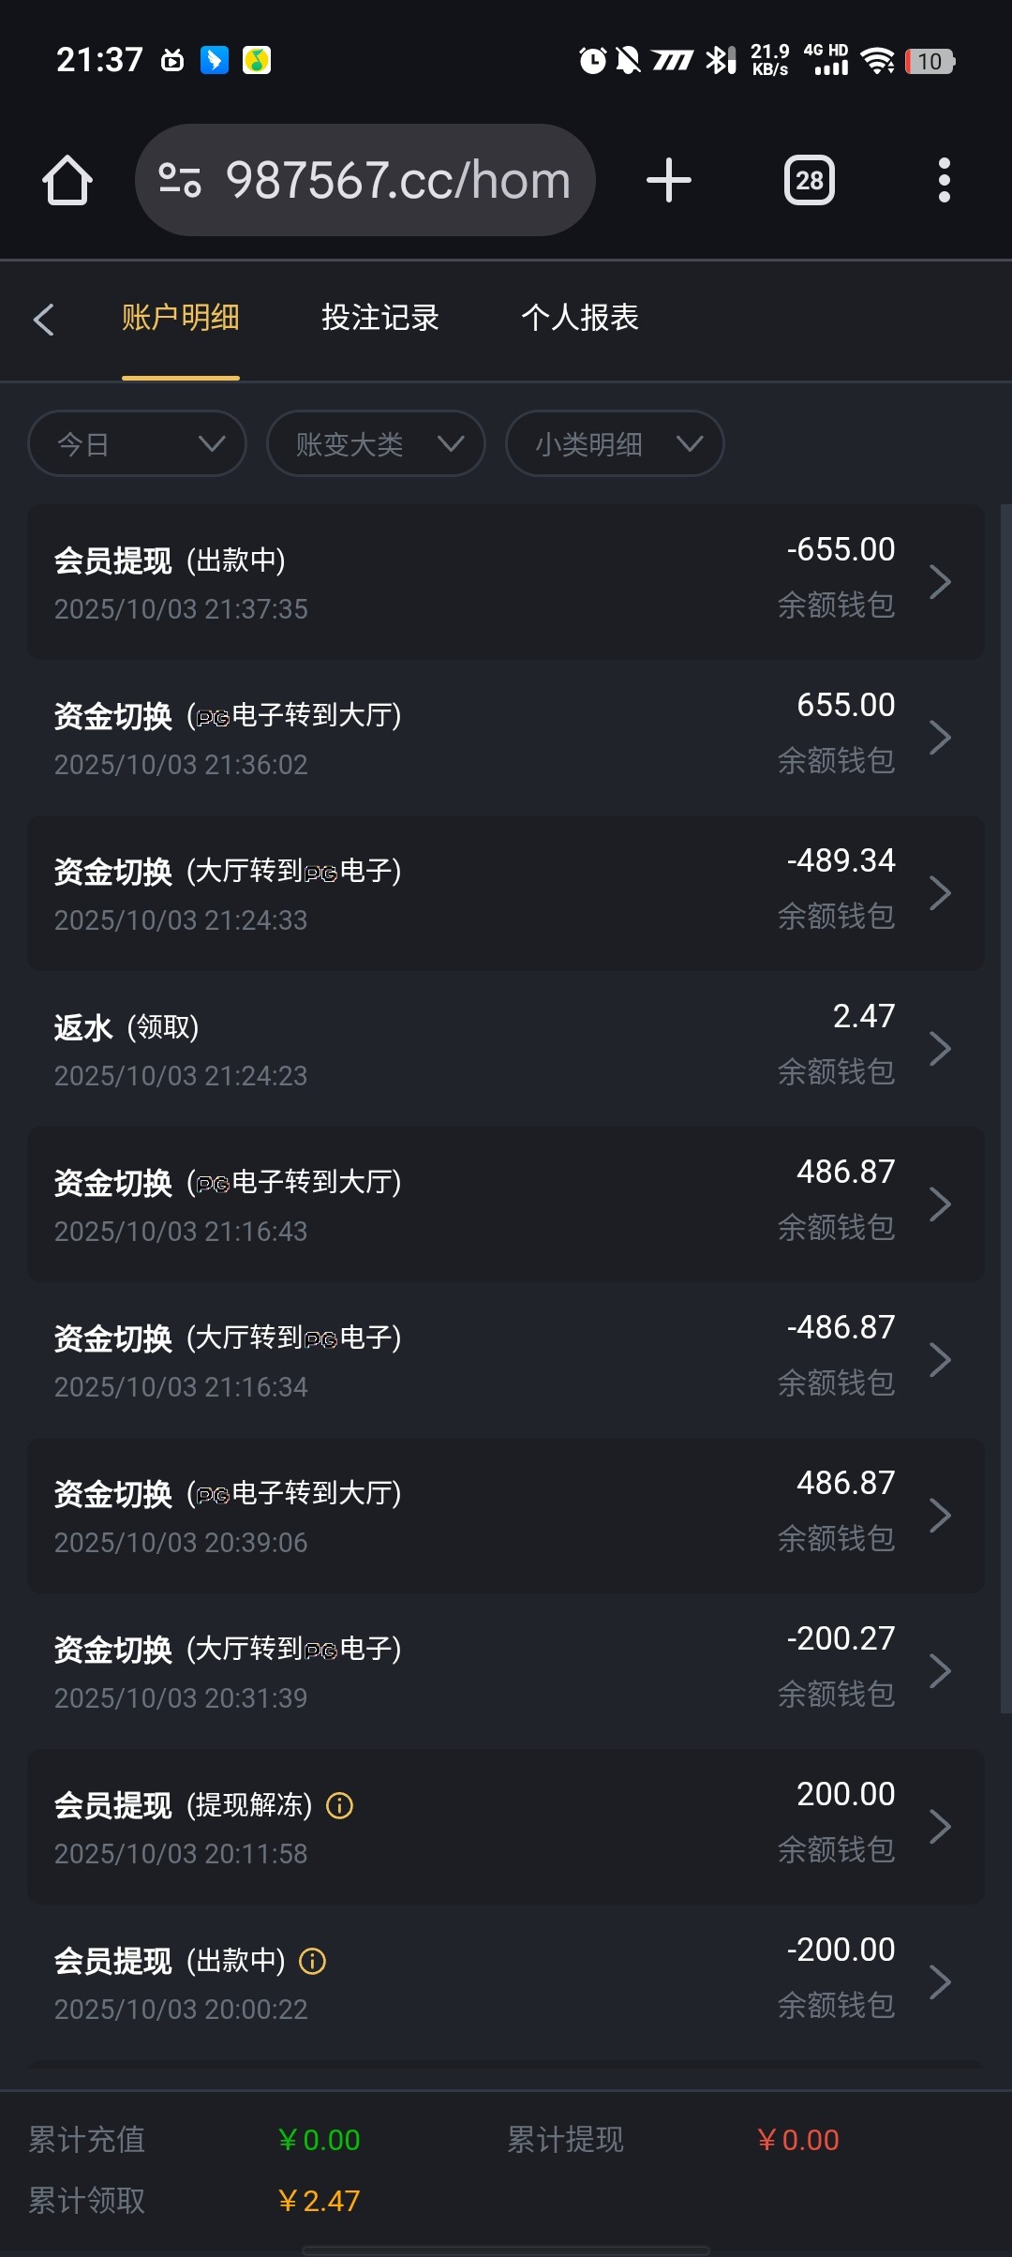Image resolution: width=1012 pixels, height=2257 pixels.
Task: Open tab switcher showing 28 tabs
Action: click(809, 180)
